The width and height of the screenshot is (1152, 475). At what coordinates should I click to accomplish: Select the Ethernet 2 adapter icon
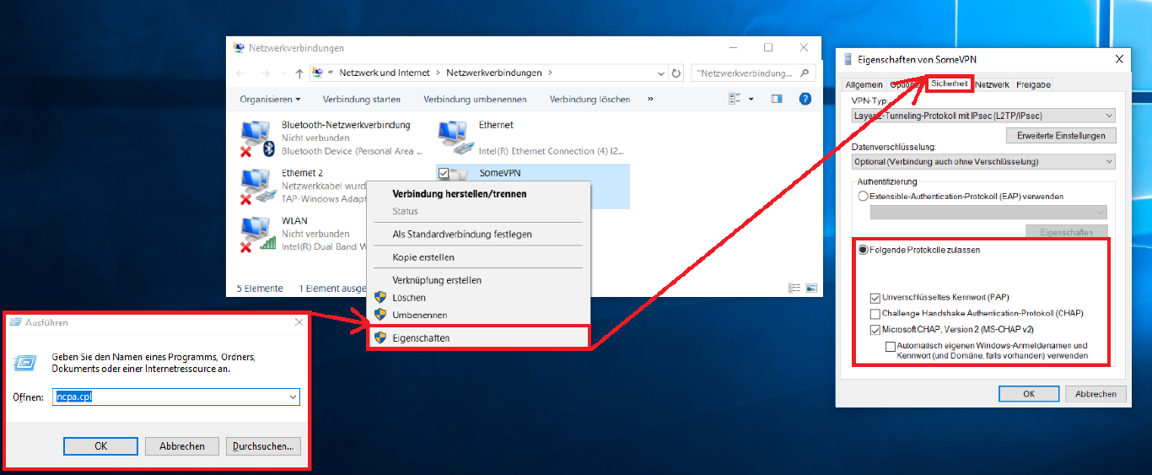pos(255,185)
